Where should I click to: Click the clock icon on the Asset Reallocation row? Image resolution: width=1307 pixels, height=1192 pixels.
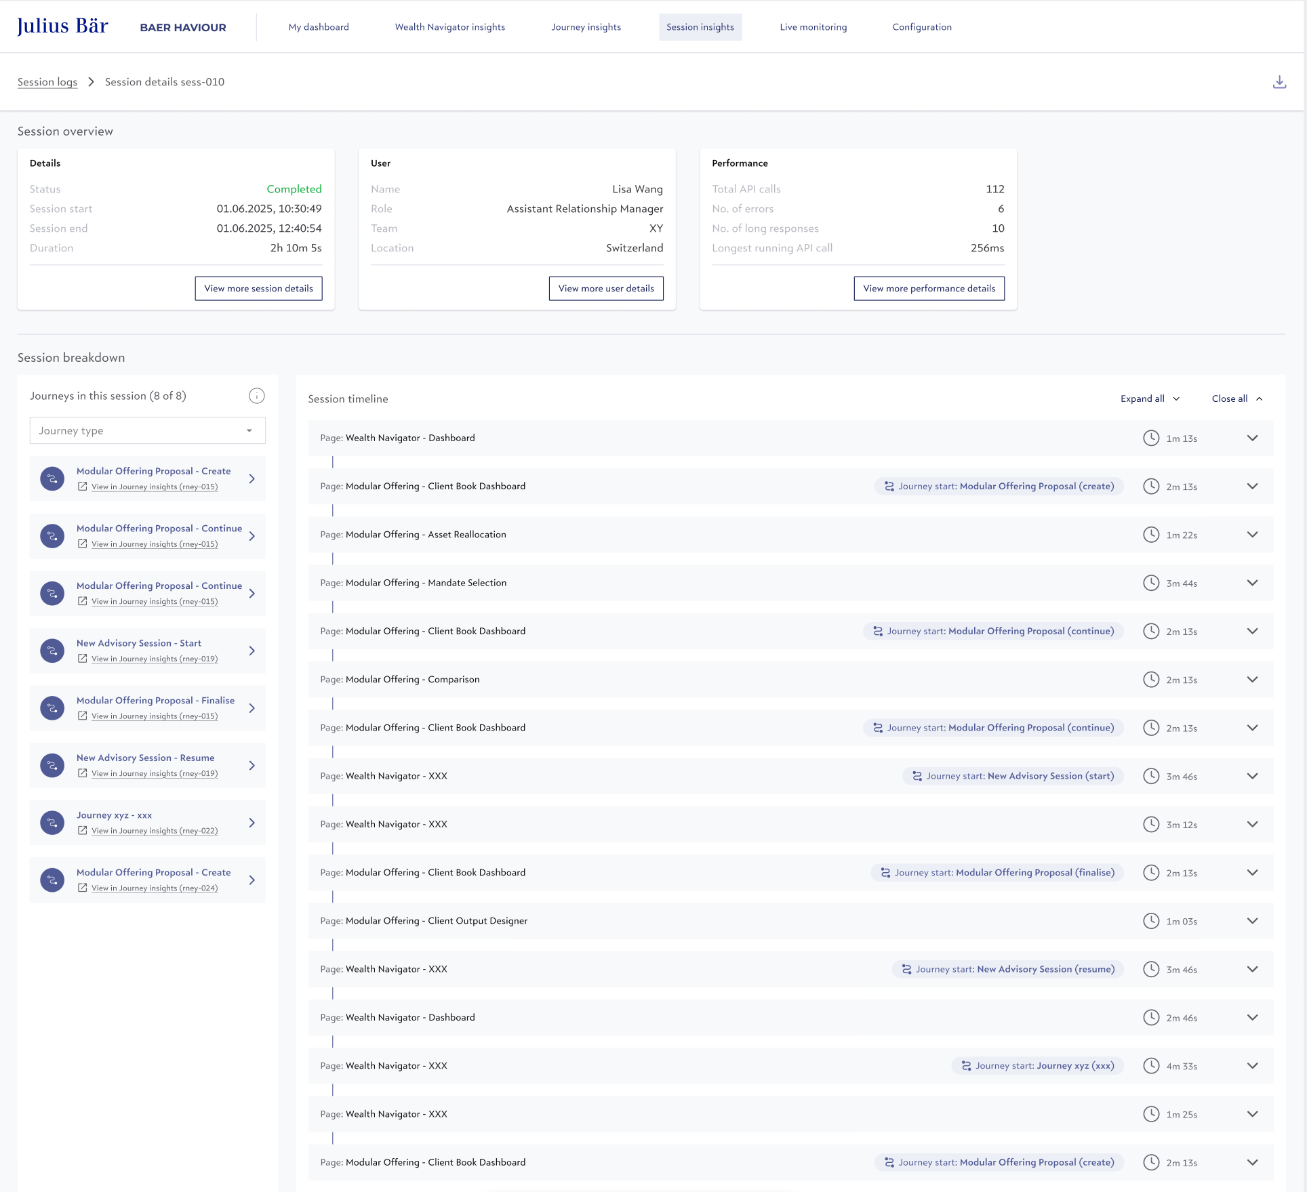1151,535
